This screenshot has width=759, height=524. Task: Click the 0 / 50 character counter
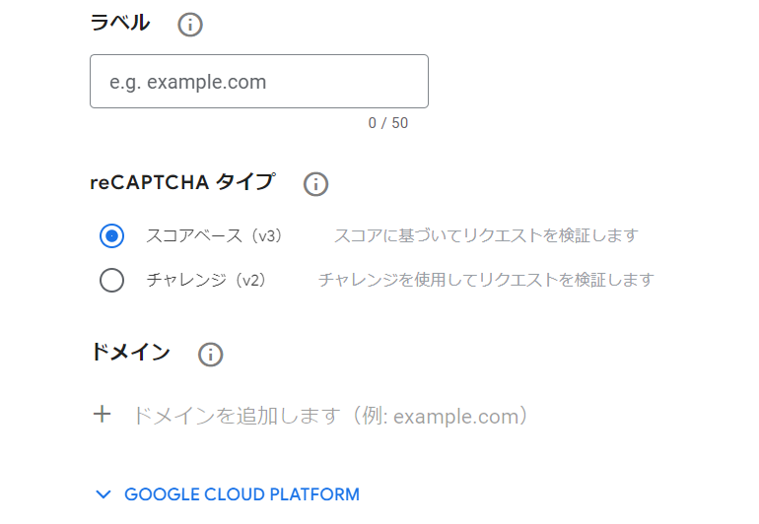point(388,123)
